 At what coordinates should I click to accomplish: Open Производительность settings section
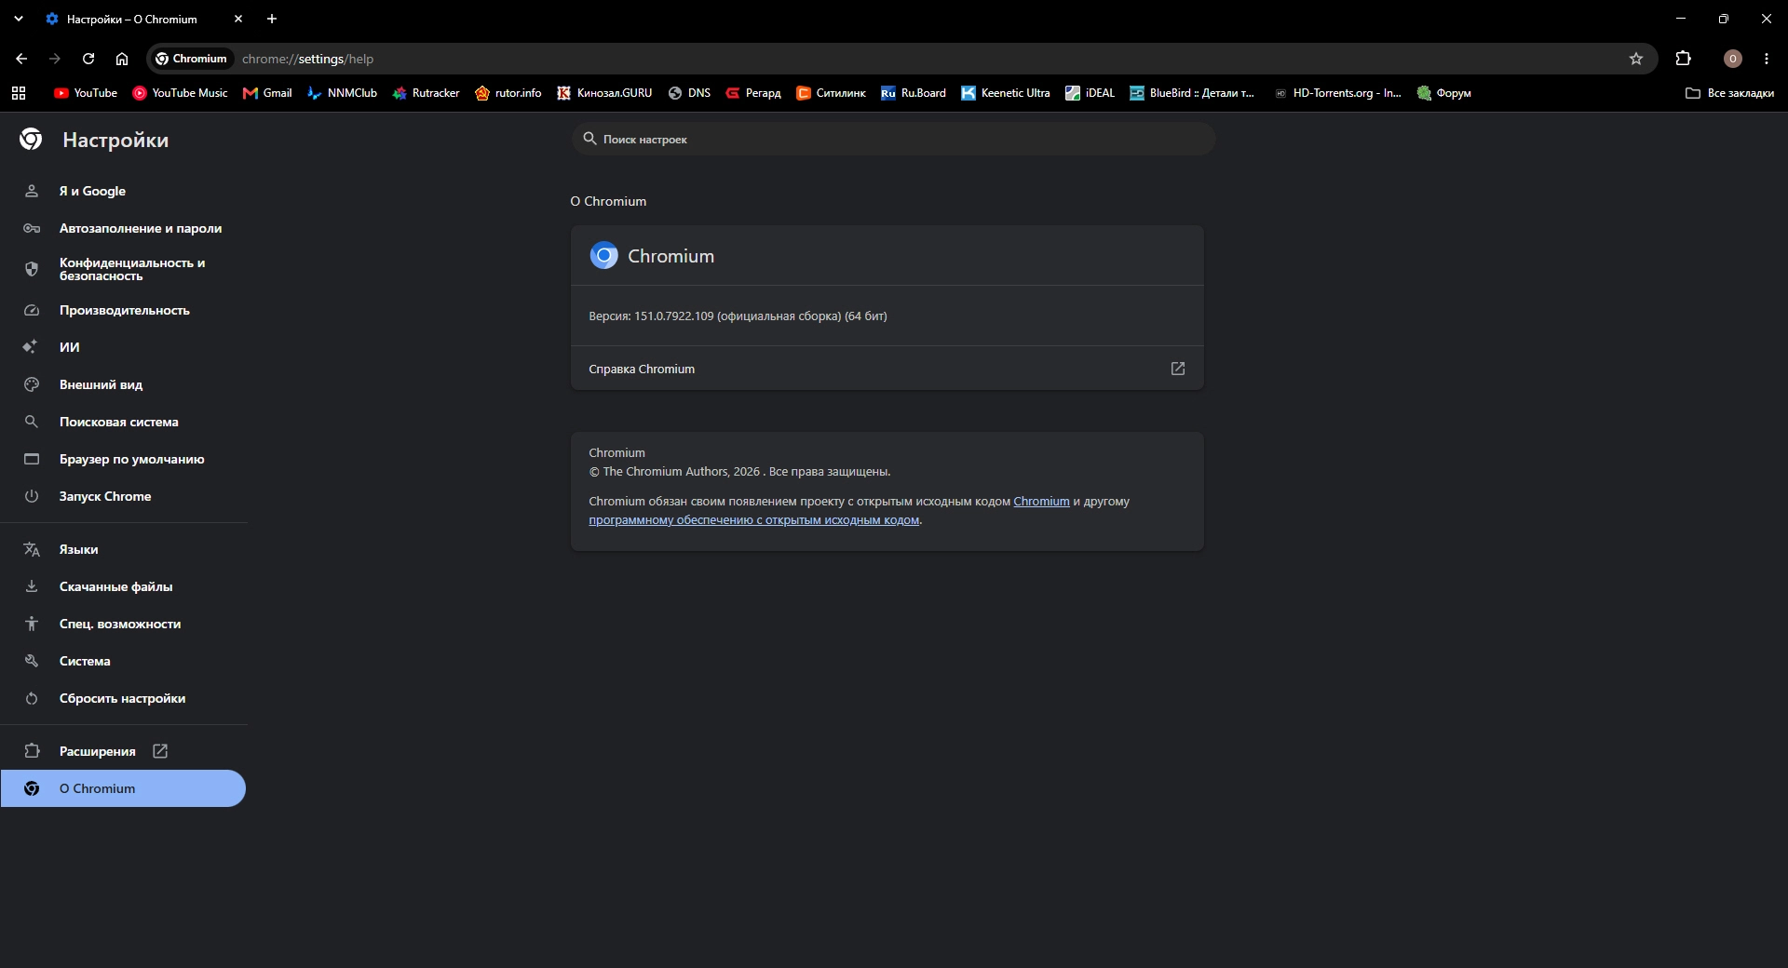click(123, 310)
